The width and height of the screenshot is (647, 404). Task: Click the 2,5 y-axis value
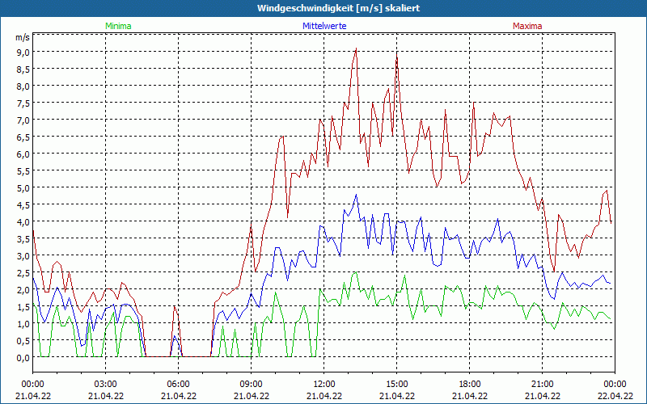23,273
